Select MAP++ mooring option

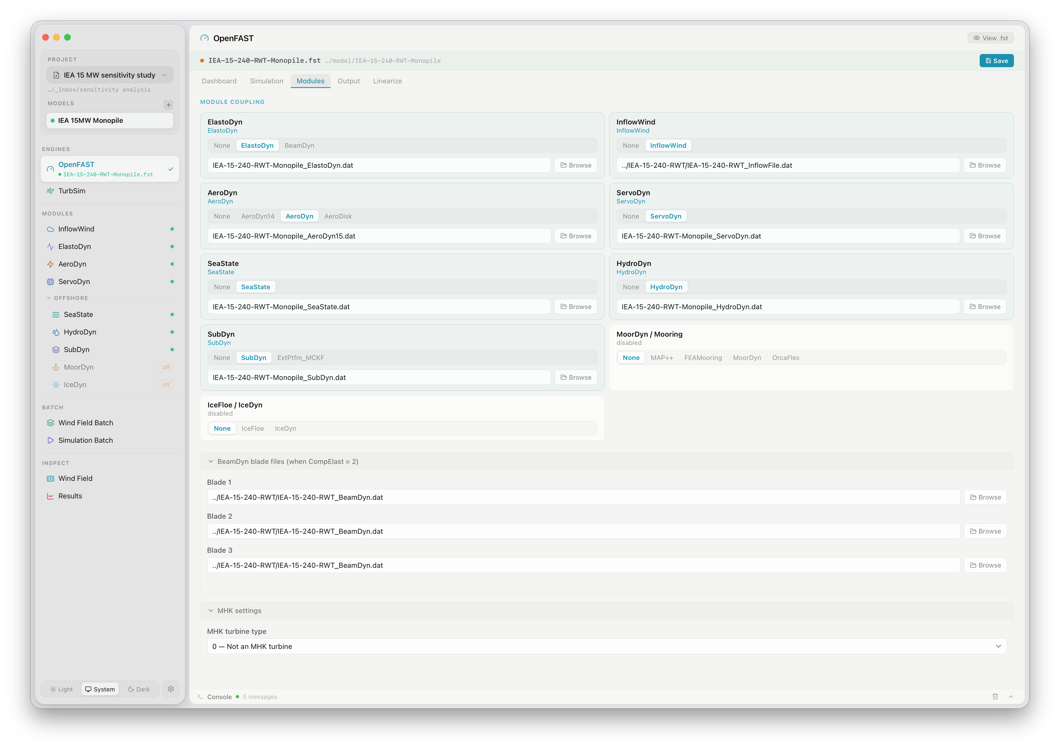click(662, 358)
